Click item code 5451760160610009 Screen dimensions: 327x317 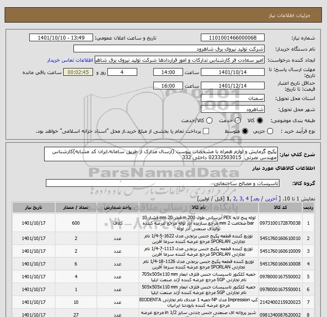[x=280, y=251]
